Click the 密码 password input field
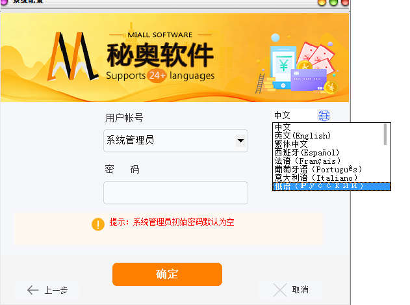410x305 pixels. [175, 192]
